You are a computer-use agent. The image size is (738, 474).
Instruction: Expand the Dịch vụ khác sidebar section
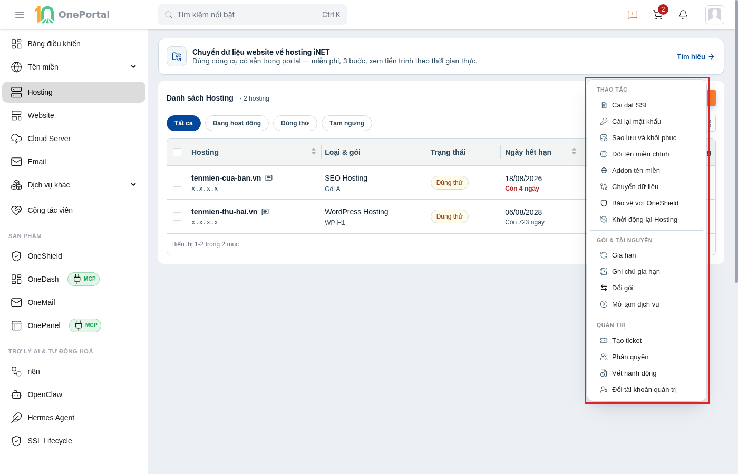click(x=74, y=185)
